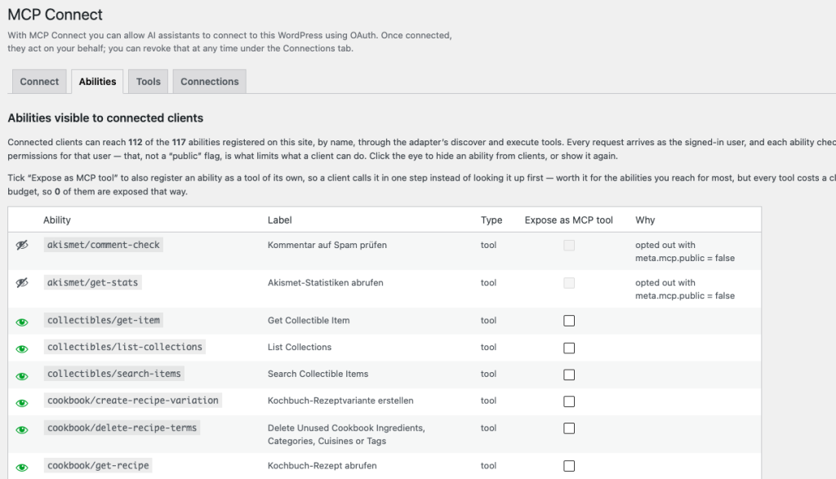Image resolution: width=836 pixels, height=479 pixels.
Task: Show the akismet/get-stats ability via its crossed-eye icon
Action: click(x=22, y=283)
